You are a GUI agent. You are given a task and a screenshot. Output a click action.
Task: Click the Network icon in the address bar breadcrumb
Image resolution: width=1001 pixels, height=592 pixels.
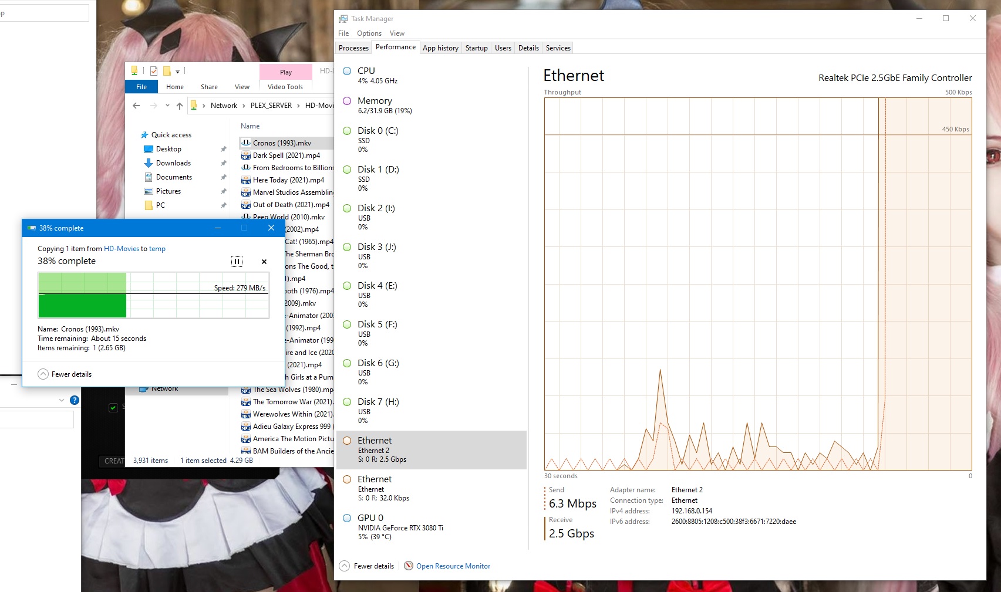tap(224, 106)
